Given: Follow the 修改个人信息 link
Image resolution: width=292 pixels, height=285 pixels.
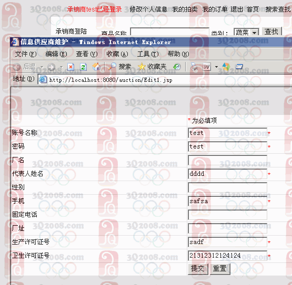Looking at the screenshot, I should (x=148, y=9).
